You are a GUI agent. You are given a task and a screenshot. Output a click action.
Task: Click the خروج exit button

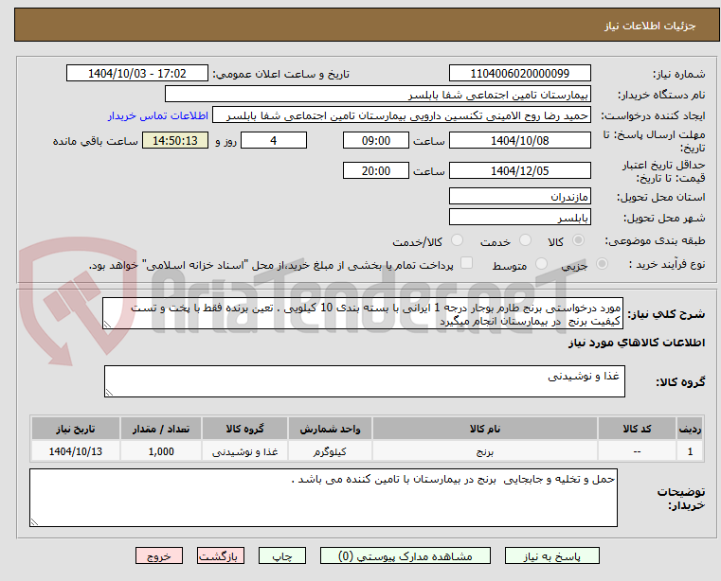(158, 555)
